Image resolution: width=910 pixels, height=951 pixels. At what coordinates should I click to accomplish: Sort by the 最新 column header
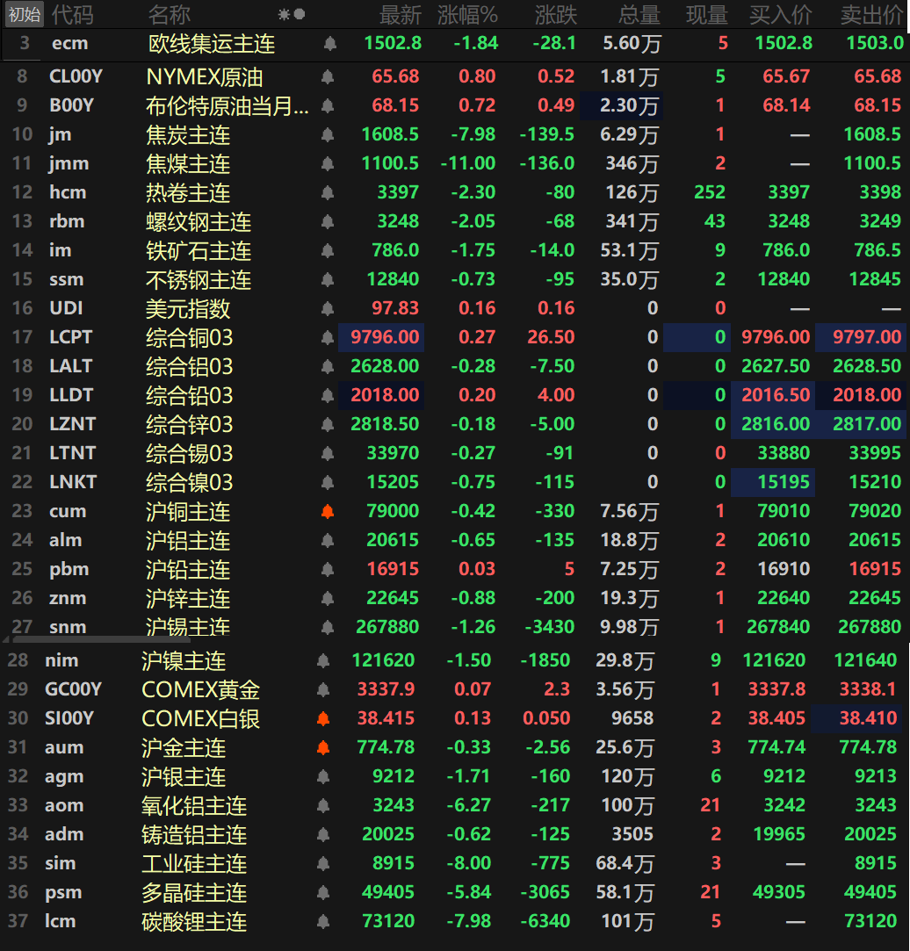click(400, 15)
